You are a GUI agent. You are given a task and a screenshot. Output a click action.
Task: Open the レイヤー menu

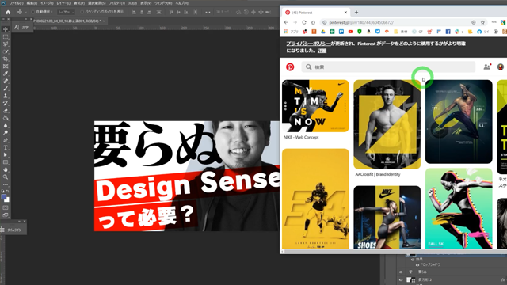coord(63,3)
